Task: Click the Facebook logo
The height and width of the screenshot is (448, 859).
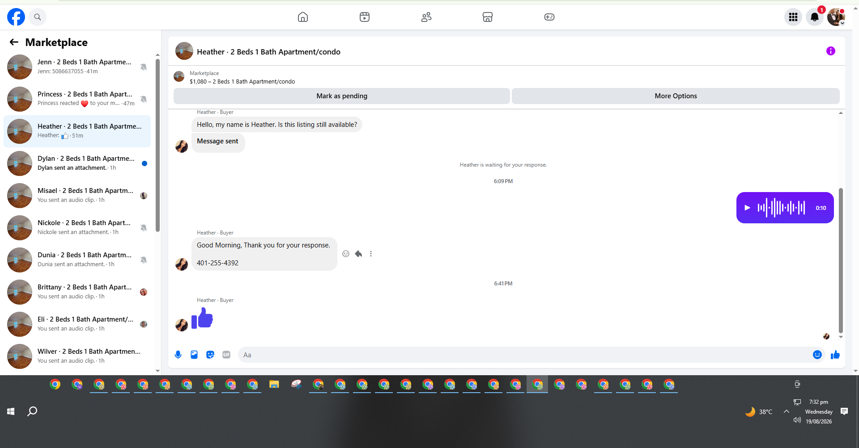Action: click(16, 17)
